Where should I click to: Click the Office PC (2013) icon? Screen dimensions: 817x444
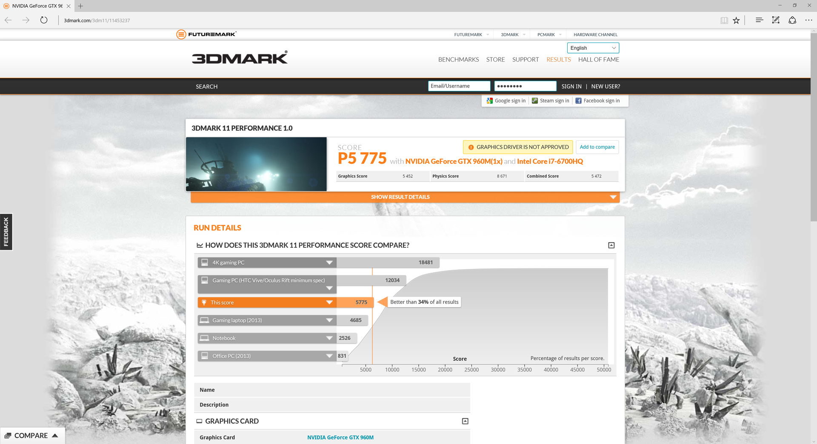coord(205,356)
